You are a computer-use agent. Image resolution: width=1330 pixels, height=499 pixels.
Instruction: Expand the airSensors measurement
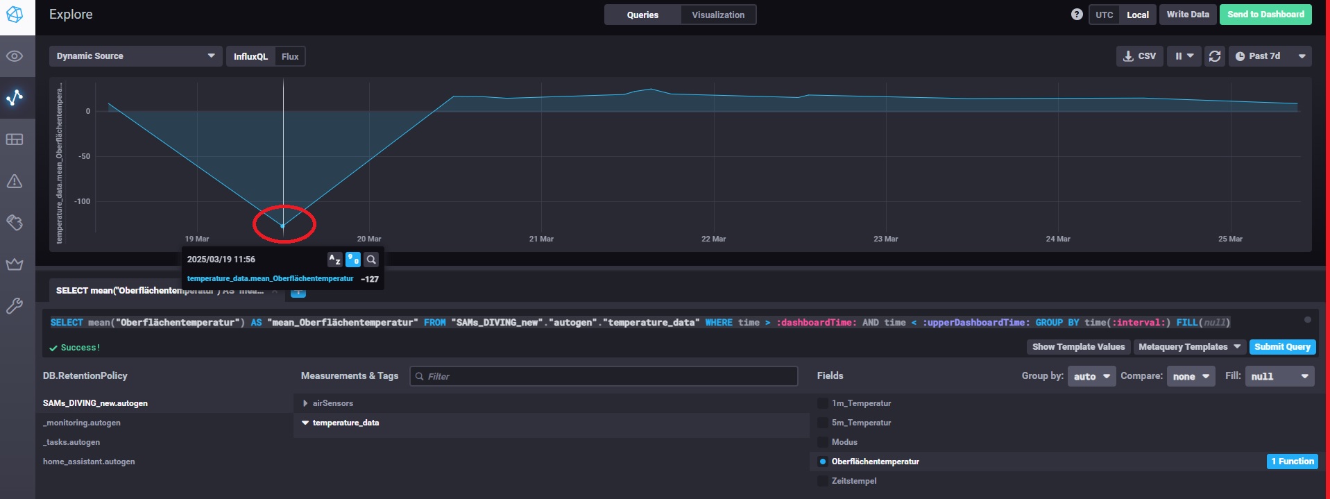[x=305, y=403]
